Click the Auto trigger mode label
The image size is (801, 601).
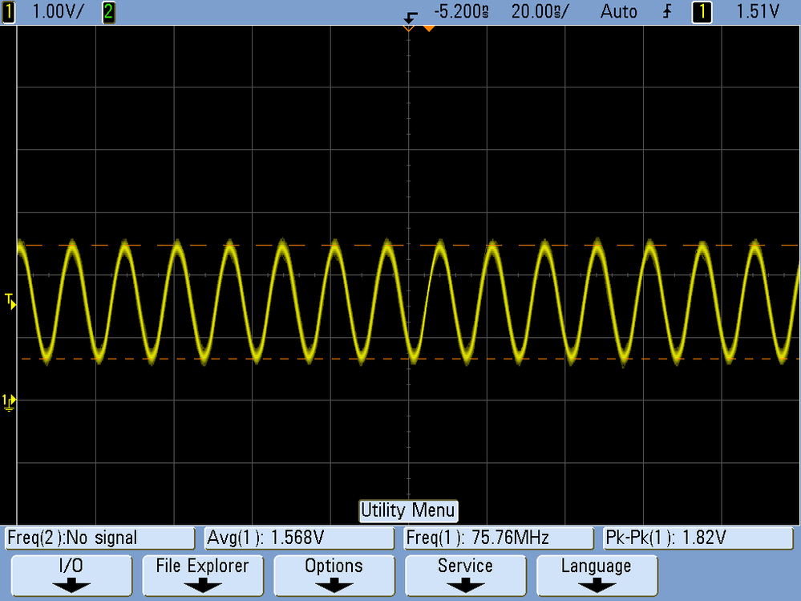[x=619, y=12]
